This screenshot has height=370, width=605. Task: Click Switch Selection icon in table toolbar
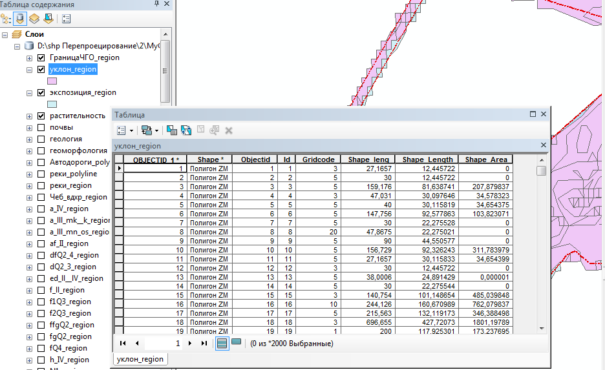tap(186, 130)
